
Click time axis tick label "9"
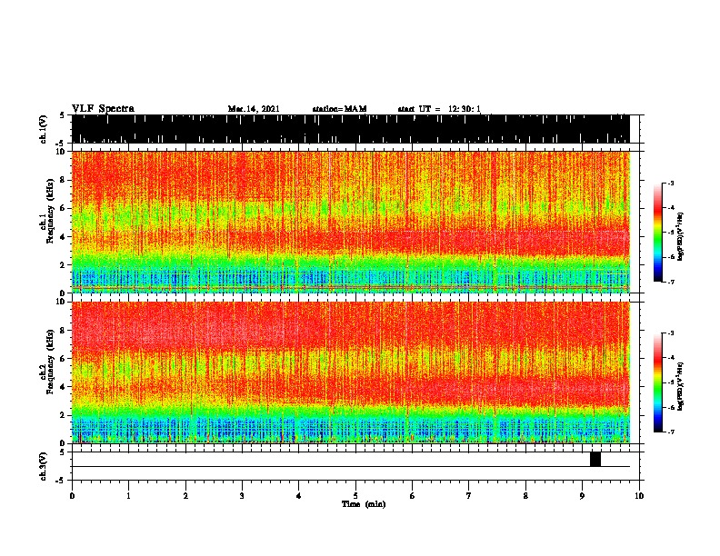pyautogui.click(x=582, y=496)
